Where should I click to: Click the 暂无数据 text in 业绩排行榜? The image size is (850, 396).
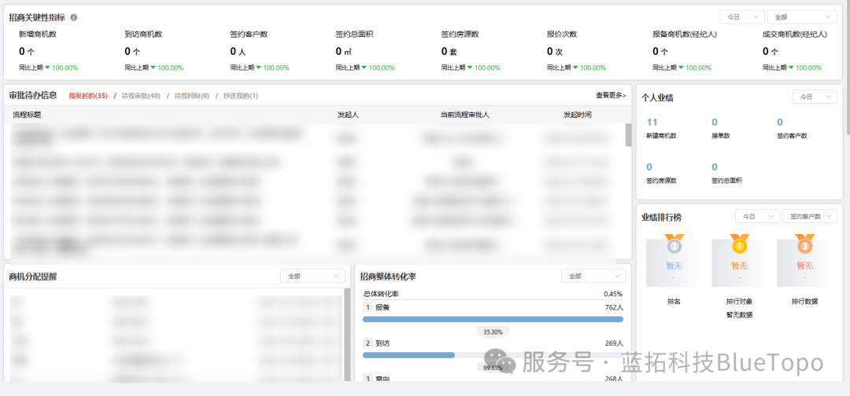point(739,315)
